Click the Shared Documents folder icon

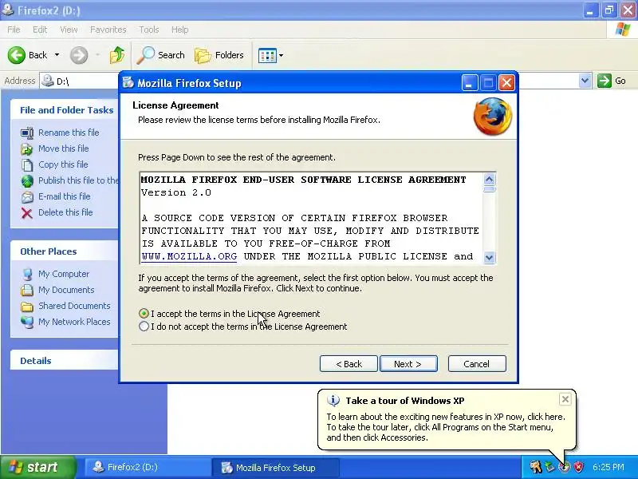(x=27, y=307)
